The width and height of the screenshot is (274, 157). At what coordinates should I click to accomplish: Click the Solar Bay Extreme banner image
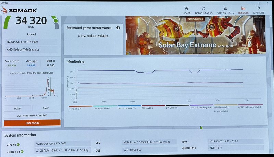196,35
